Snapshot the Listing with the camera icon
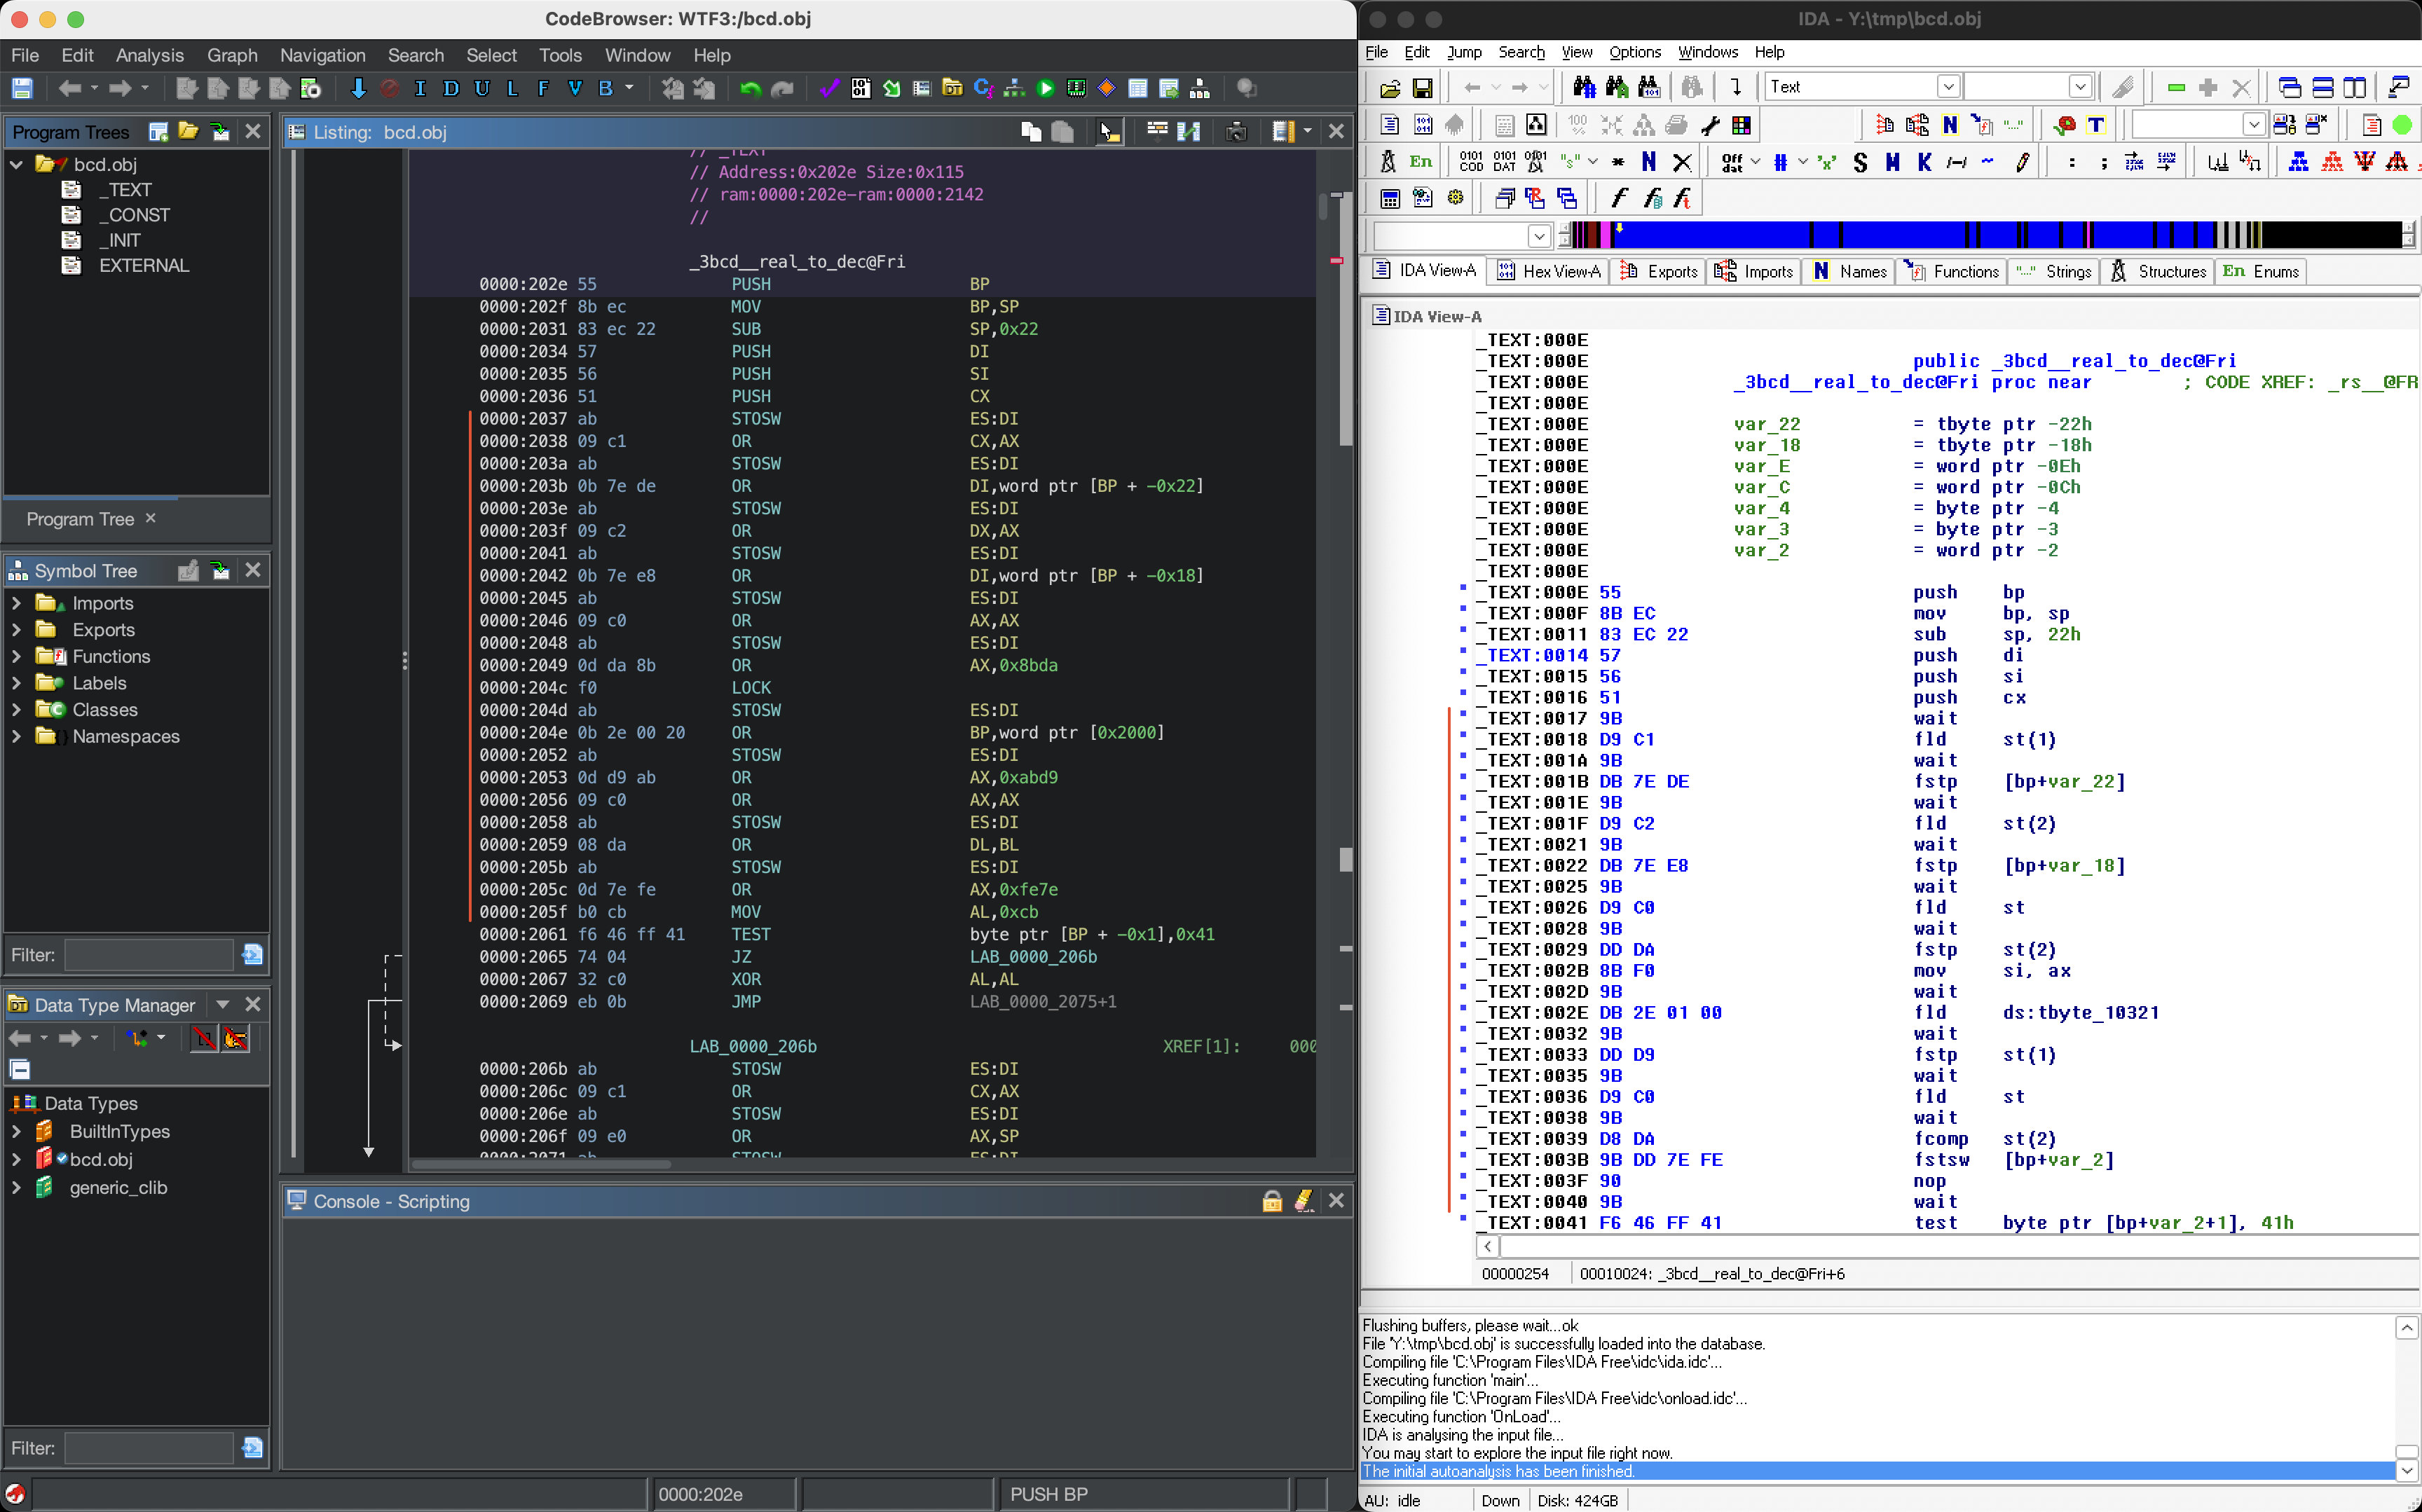 pos(1236,131)
